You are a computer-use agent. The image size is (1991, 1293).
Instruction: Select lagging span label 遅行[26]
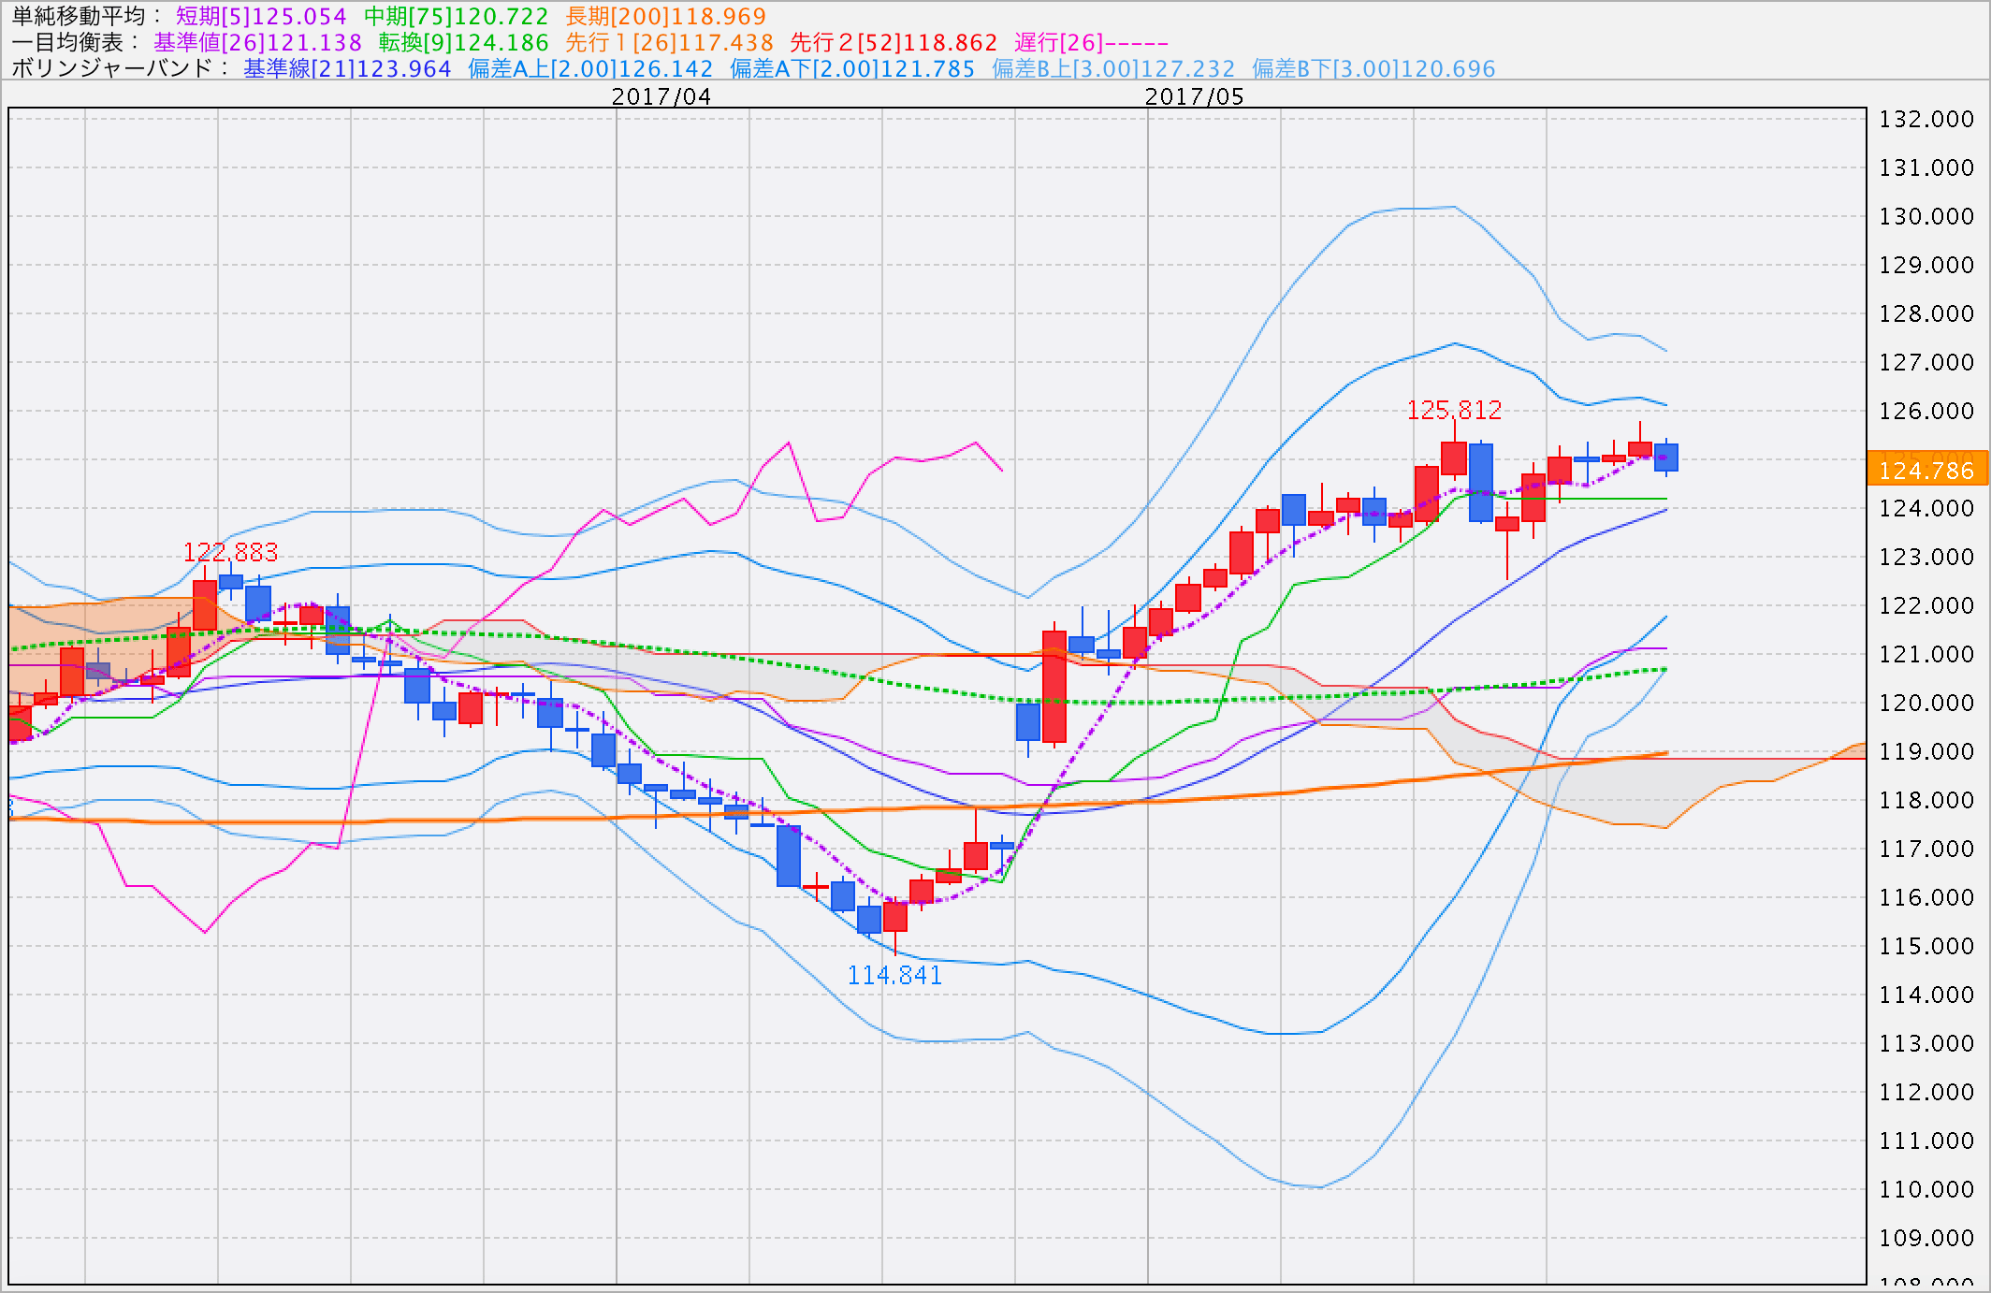pyautogui.click(x=1059, y=42)
